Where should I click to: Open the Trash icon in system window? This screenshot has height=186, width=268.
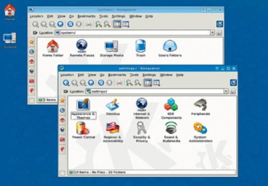point(140,47)
